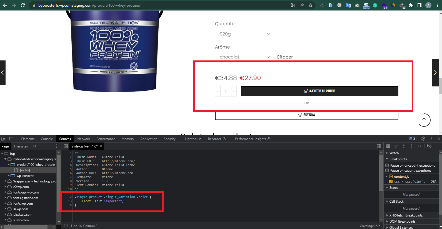The width and height of the screenshot is (442, 229).
Task: Toggle the browser side panel
Action: pyautogui.click(x=419, y=5)
